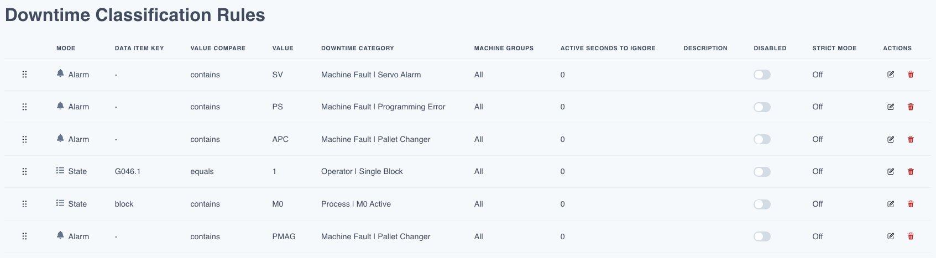
Task: Click the "Off" strict mode in the PMAG row
Action: (818, 236)
